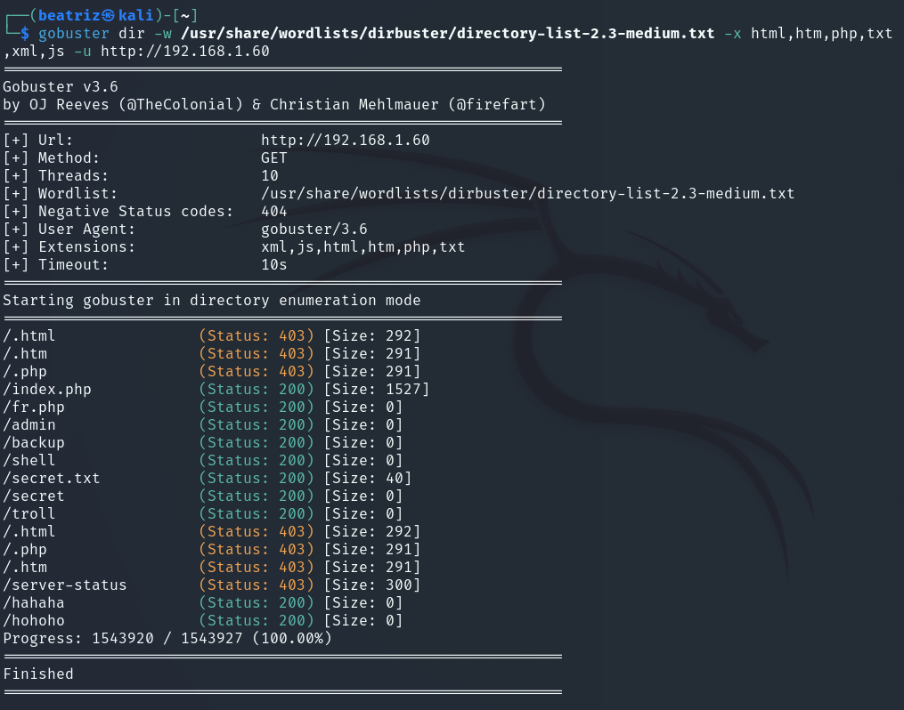
Task: Select the wordlist path in the command line
Action: coord(447,34)
